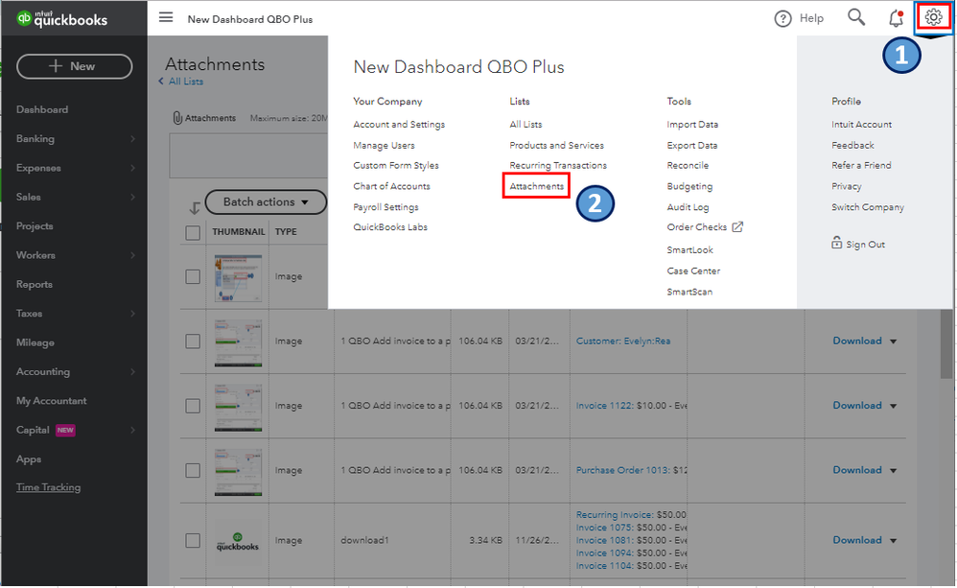957x588 pixels.
Task: Click the TYPE column header
Action: 286,231
